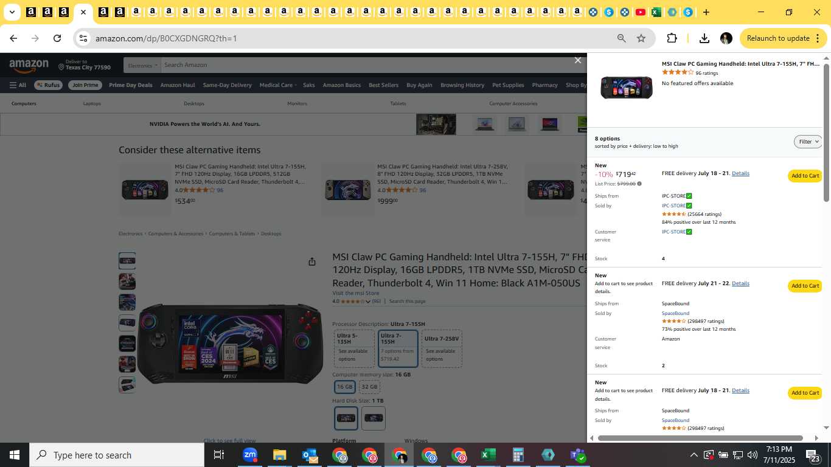This screenshot has width=831, height=467.
Task: Open Prime Day Deals in the nav bar
Action: click(131, 85)
